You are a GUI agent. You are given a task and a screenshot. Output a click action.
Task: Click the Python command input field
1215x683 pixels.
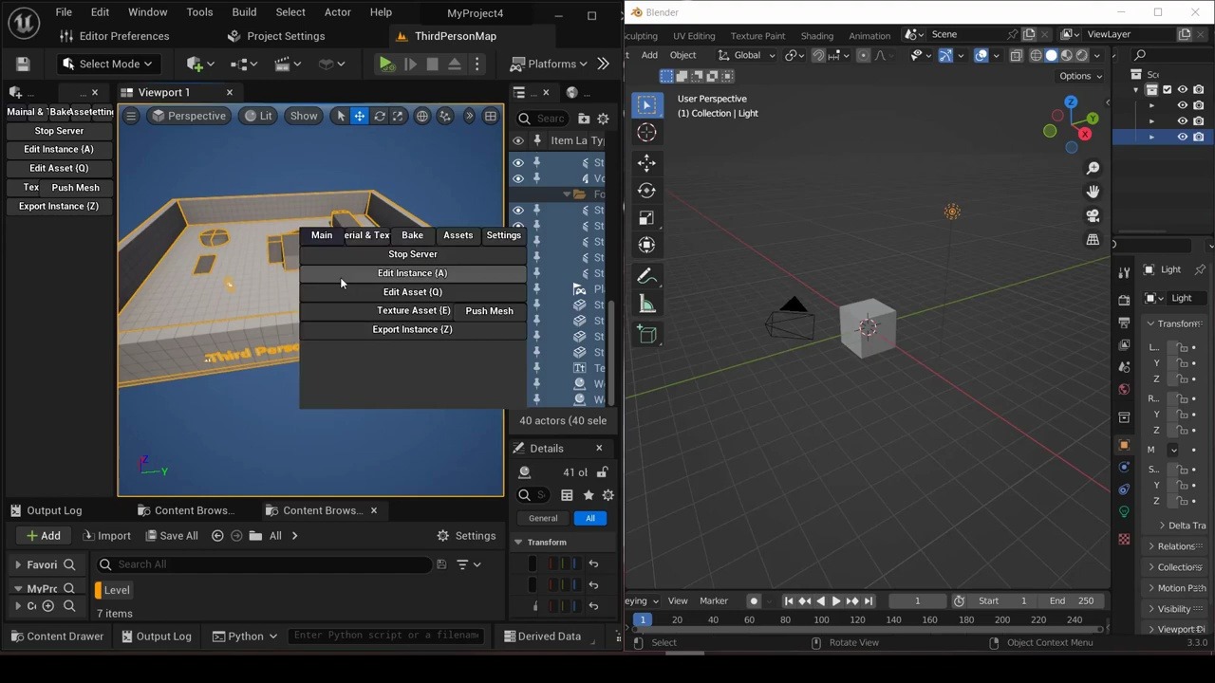tap(386, 636)
